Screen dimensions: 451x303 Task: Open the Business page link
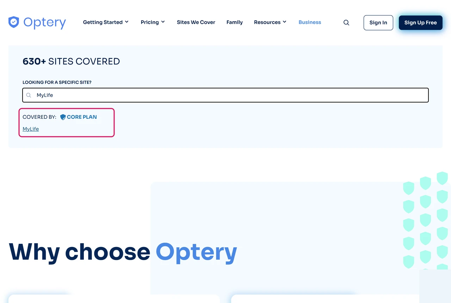pyautogui.click(x=310, y=22)
